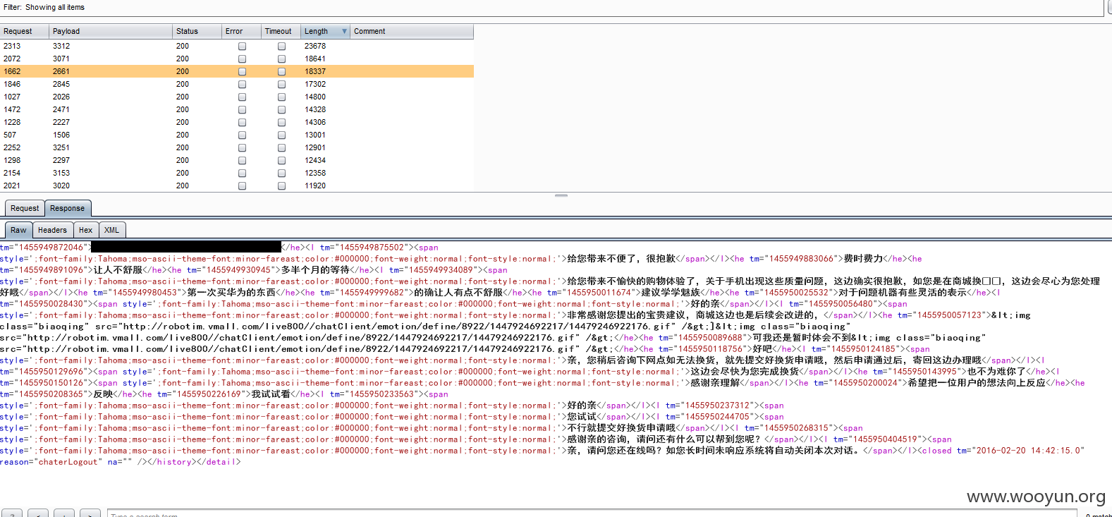Select the Raw view tab
Screen dimensions: 1112x517
point(18,230)
